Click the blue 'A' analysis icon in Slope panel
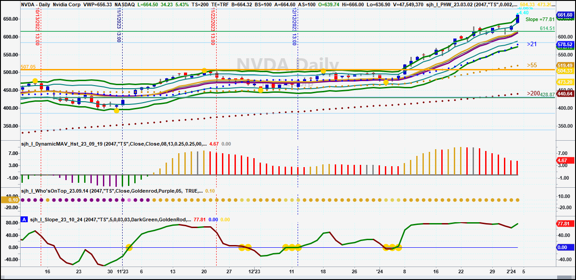Image resolution: width=576 pixels, height=280 pixels. point(24,220)
